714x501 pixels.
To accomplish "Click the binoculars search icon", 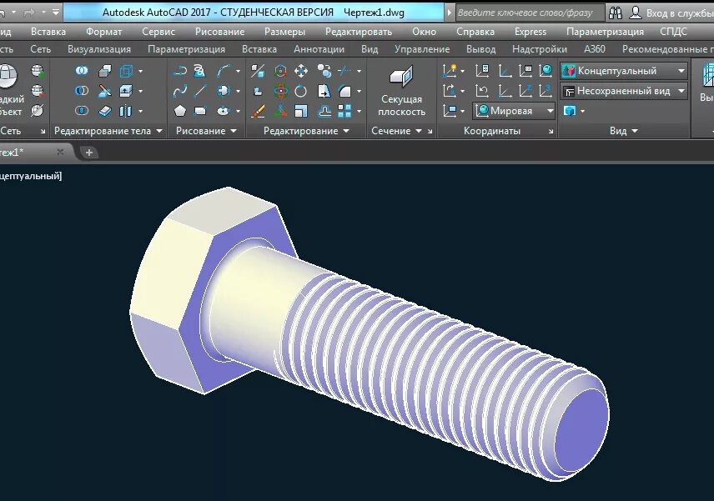I will pyautogui.click(x=616, y=13).
